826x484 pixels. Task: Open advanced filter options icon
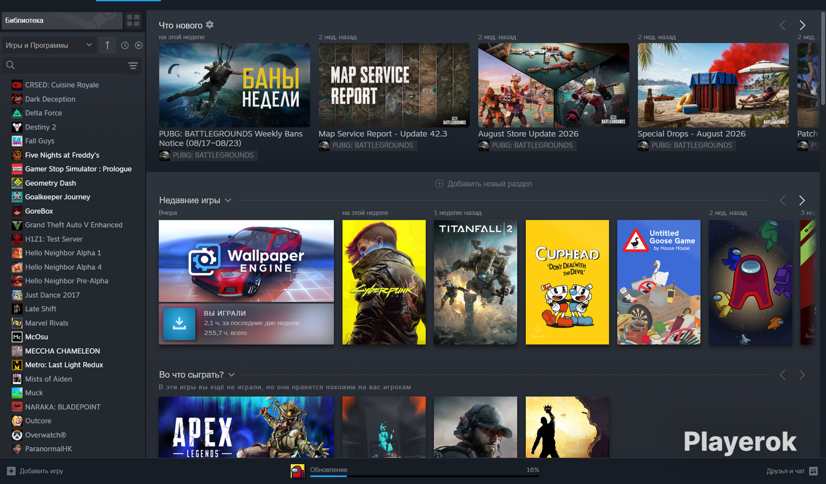(x=133, y=65)
